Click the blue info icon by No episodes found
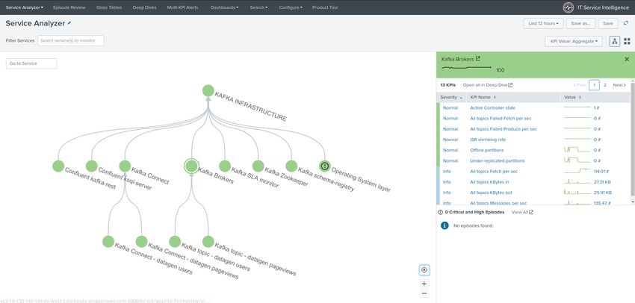Screen dimensions: 635x303 [444, 225]
